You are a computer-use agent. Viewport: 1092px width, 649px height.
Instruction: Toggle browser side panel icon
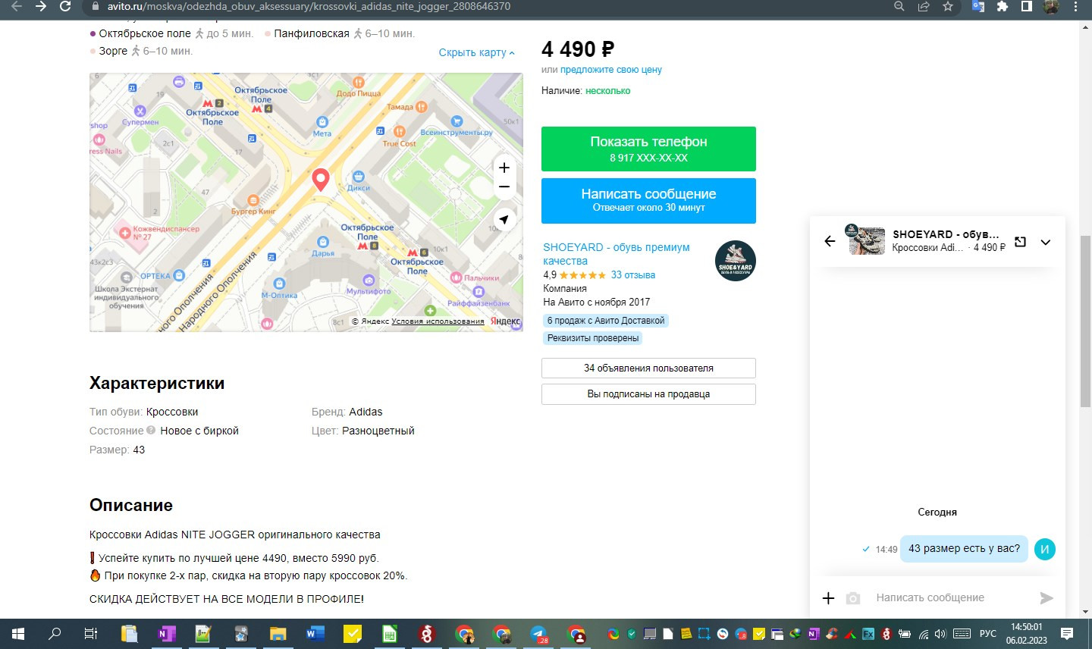point(1026,6)
